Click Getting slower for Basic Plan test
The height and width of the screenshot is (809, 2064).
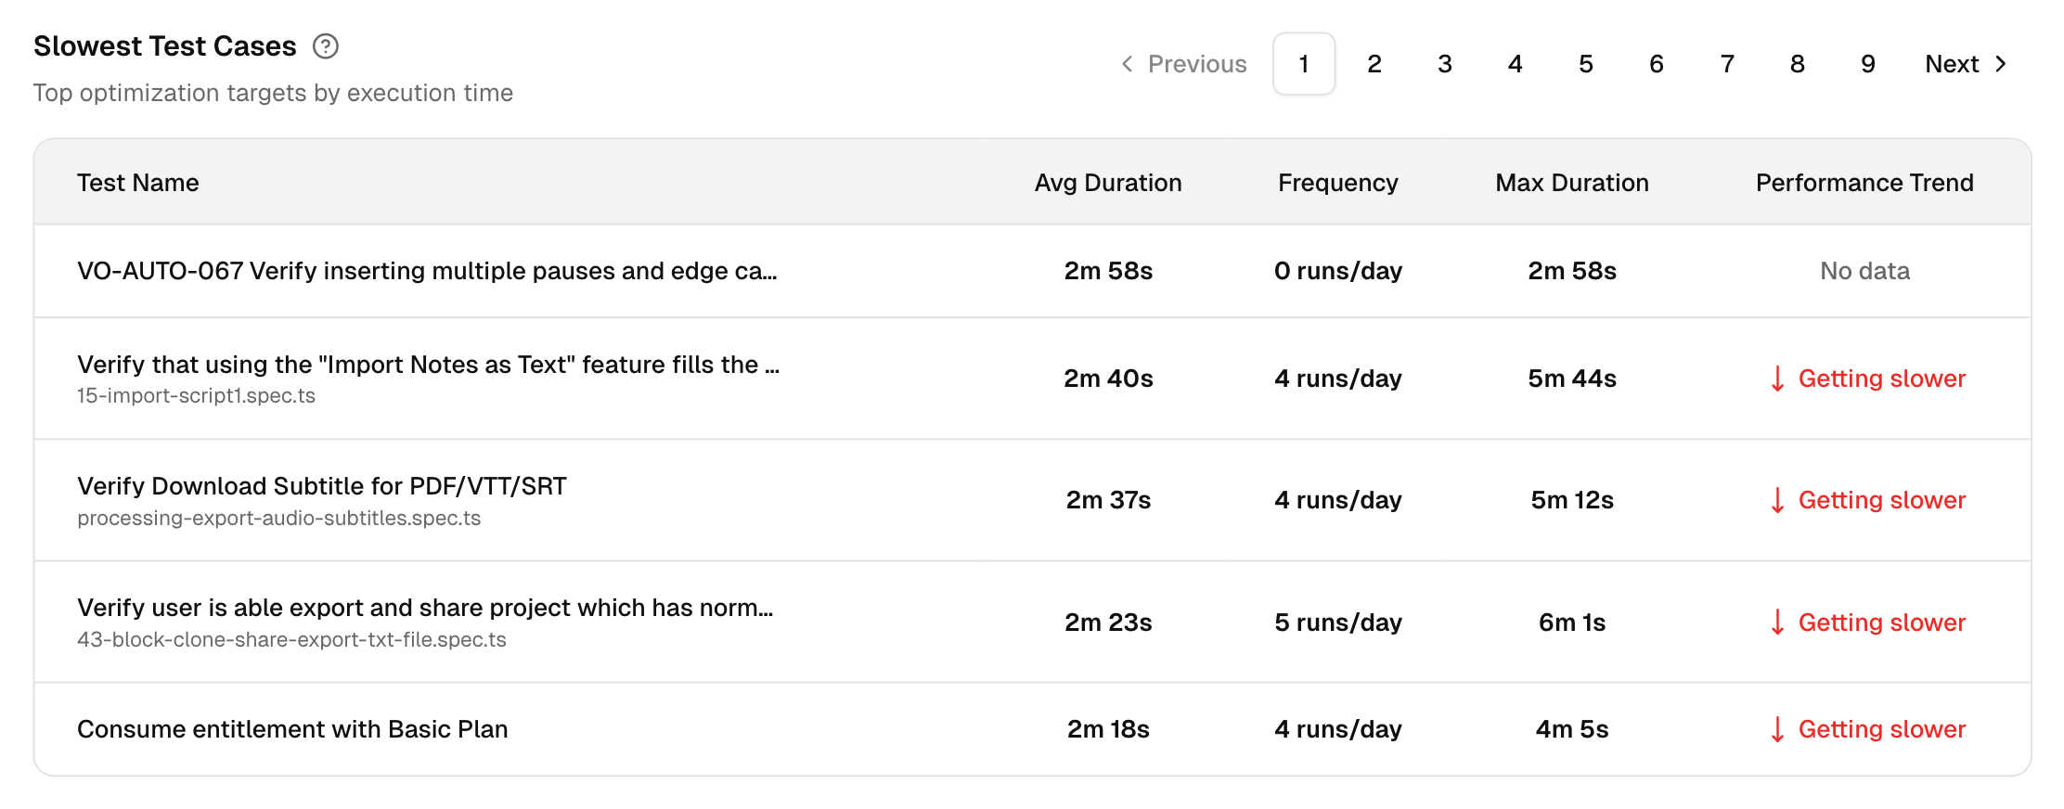pyautogui.click(x=1867, y=729)
